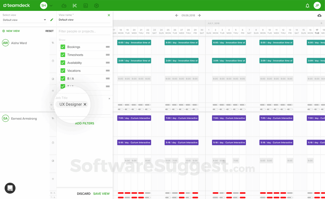
Task: Open the Select view dropdown
Action: point(24,20)
